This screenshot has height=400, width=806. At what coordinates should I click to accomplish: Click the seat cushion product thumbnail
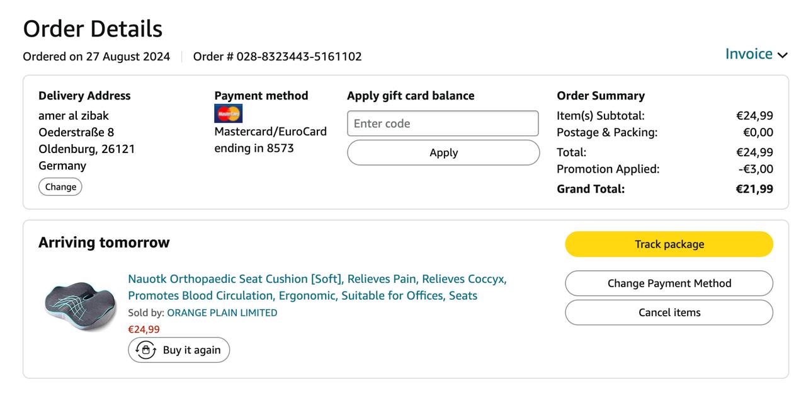81,307
